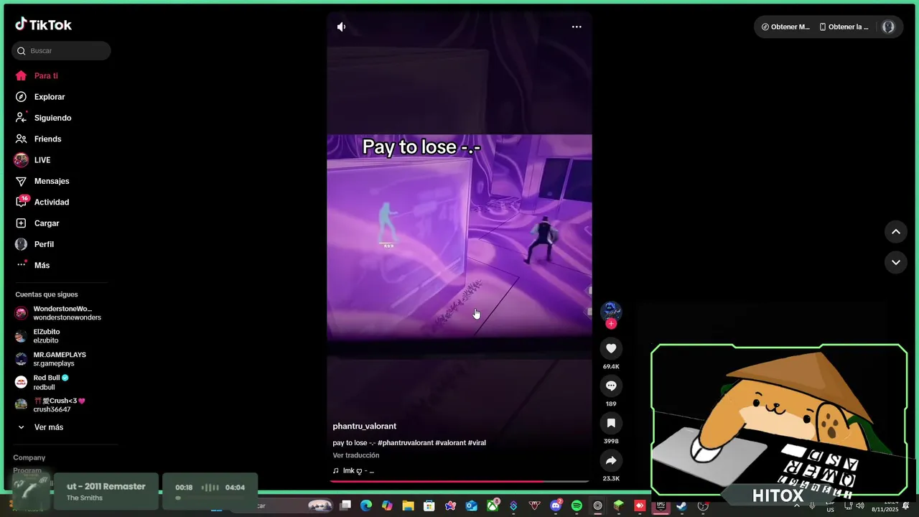Screen dimensions: 919x517
Task: Go to previous video with up chevron
Action: (896, 231)
